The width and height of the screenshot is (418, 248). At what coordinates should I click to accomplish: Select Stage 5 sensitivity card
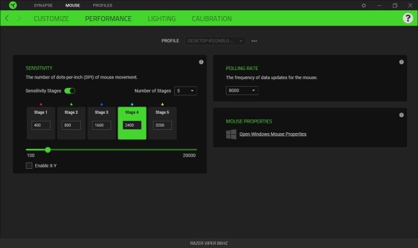coord(162,123)
